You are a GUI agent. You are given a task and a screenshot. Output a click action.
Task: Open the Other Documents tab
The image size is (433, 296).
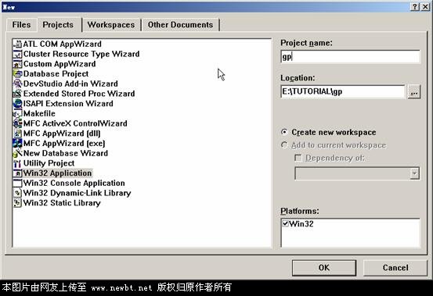[x=180, y=25]
